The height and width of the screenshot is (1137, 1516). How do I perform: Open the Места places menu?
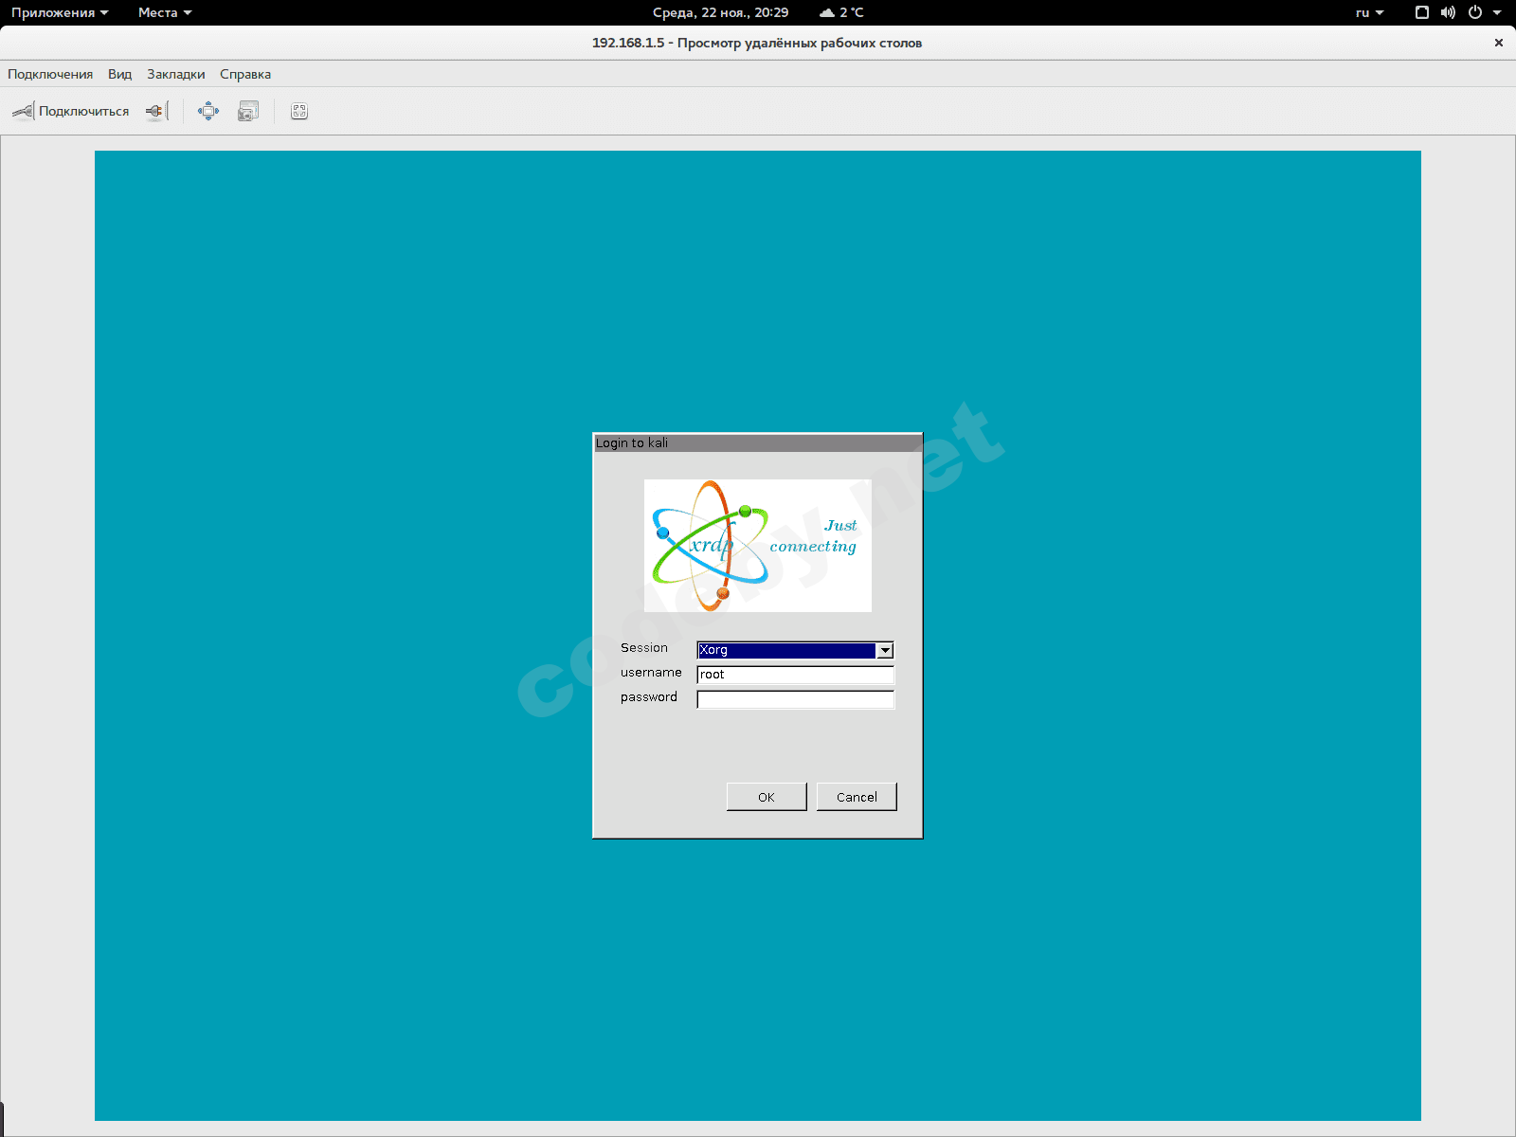click(164, 12)
